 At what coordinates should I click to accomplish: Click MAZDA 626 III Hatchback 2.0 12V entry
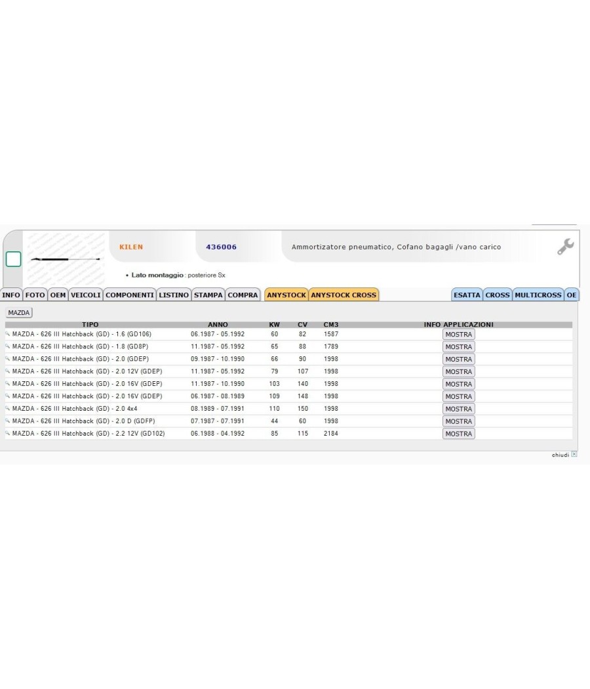tap(87, 371)
